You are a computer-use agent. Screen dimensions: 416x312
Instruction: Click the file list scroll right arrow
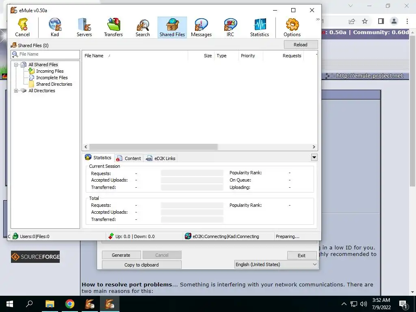coord(314,147)
